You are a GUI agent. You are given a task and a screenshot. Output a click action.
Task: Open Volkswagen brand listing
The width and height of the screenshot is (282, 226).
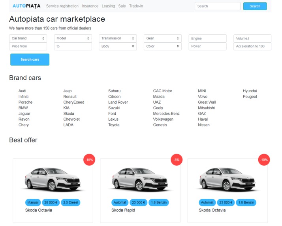[x=163, y=119]
